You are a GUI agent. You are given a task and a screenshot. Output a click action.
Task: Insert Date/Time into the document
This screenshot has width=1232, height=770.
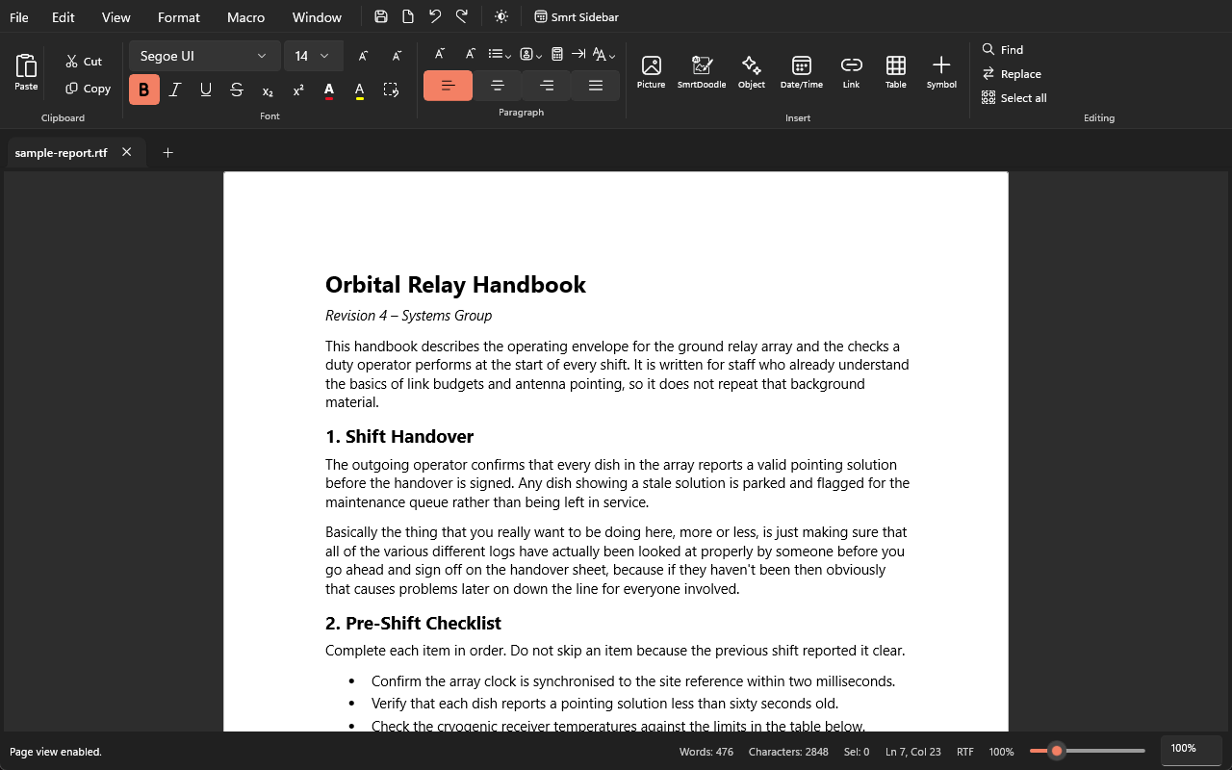(802, 72)
